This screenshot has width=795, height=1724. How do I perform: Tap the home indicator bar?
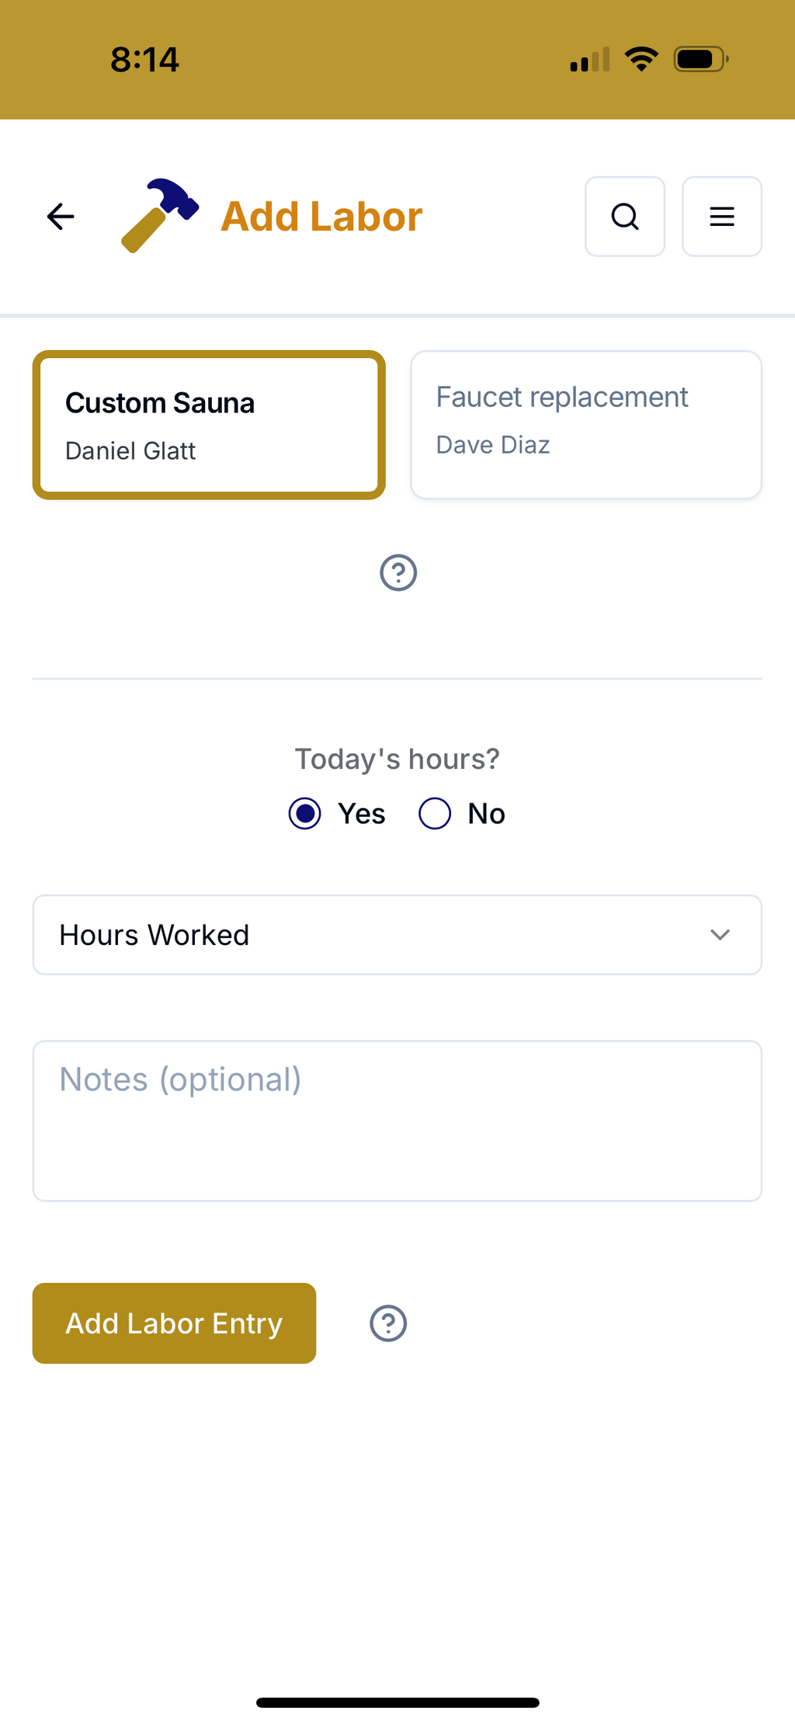(397, 1703)
